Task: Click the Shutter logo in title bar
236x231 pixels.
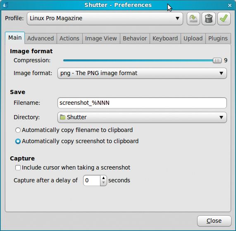Action: point(6,5)
